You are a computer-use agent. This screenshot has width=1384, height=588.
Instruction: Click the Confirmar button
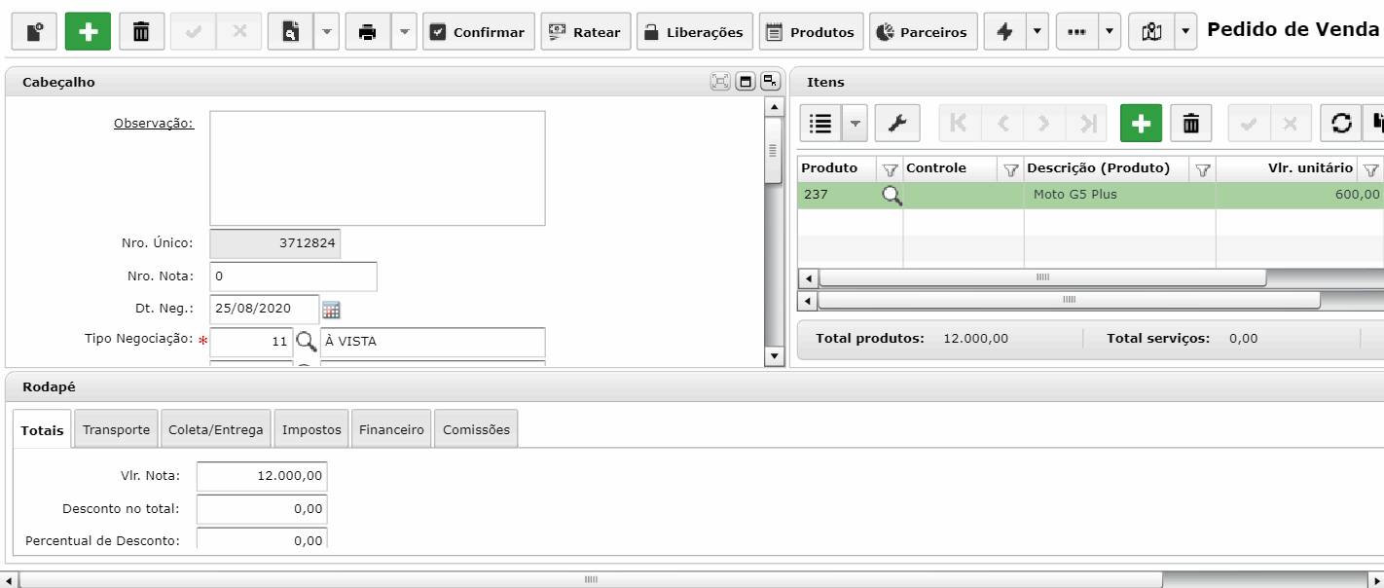(x=479, y=32)
